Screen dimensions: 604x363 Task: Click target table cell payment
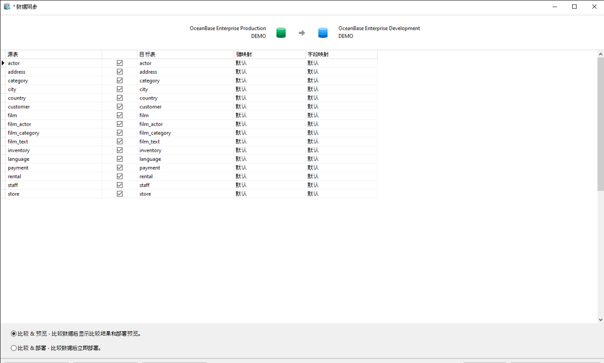(185, 168)
